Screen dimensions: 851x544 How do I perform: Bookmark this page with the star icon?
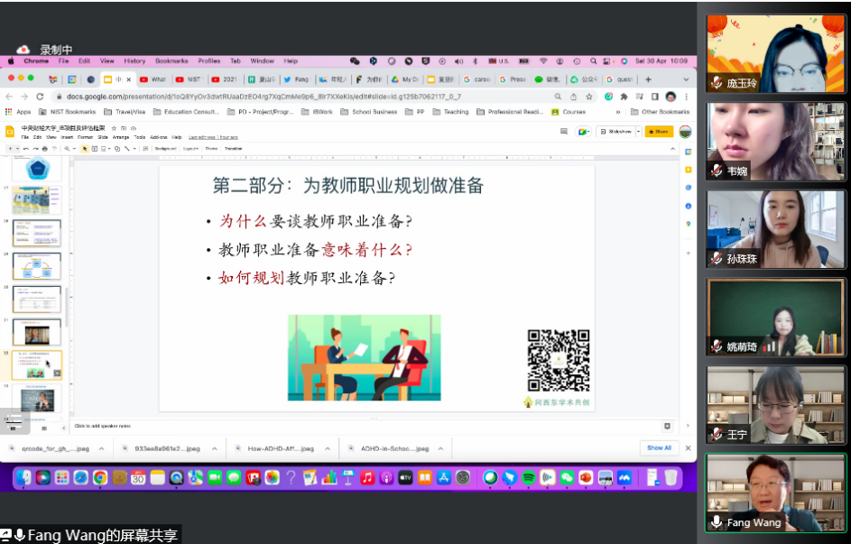point(588,97)
